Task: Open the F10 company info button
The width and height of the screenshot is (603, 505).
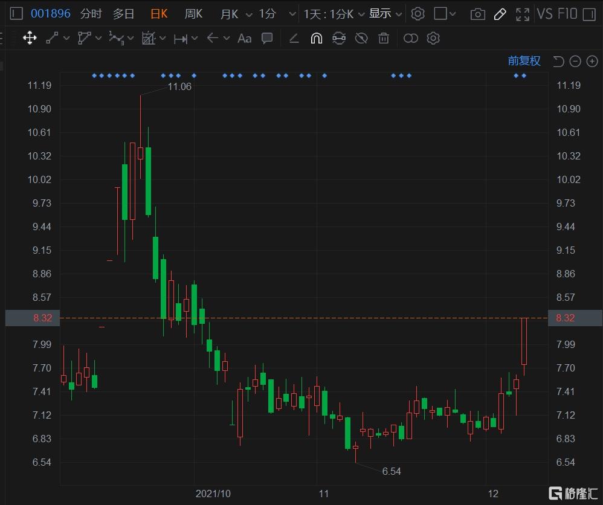Action: (567, 14)
